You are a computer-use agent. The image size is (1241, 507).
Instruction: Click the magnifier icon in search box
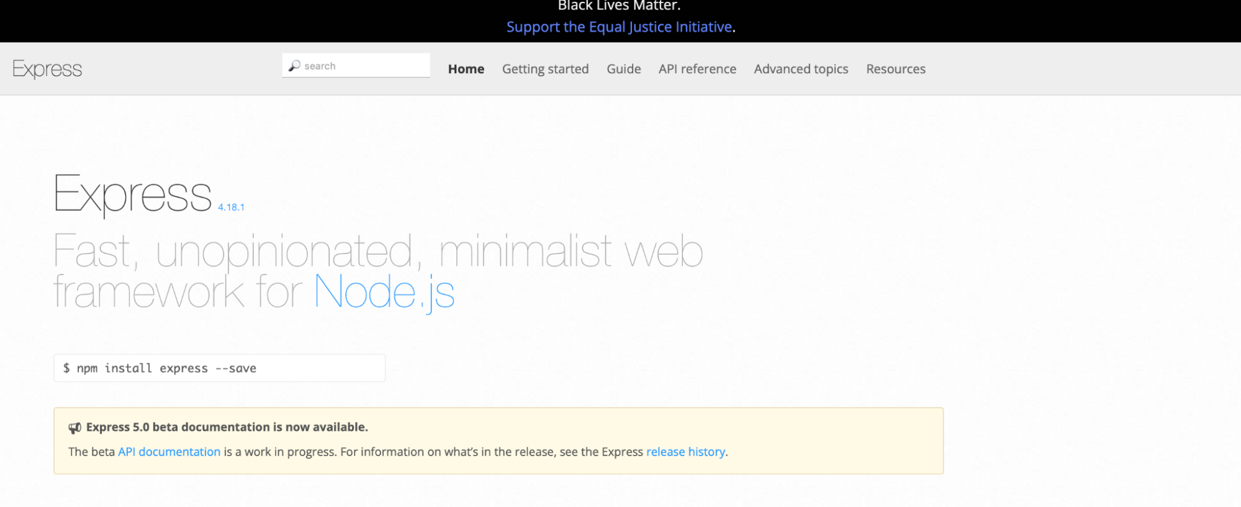tap(294, 66)
